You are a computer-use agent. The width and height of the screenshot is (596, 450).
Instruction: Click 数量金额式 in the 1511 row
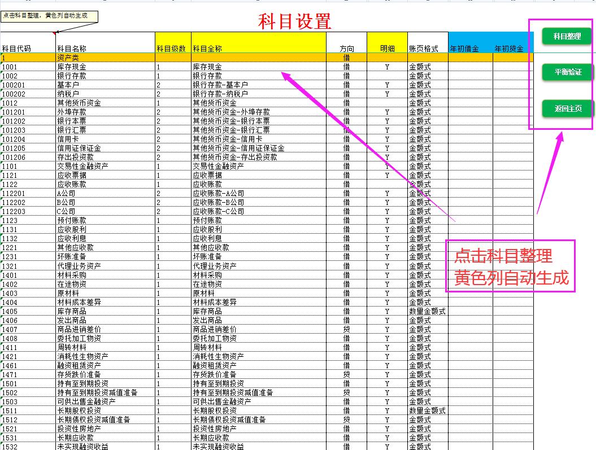point(428,411)
